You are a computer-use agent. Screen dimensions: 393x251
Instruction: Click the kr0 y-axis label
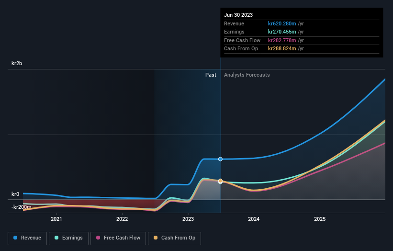pos(15,194)
